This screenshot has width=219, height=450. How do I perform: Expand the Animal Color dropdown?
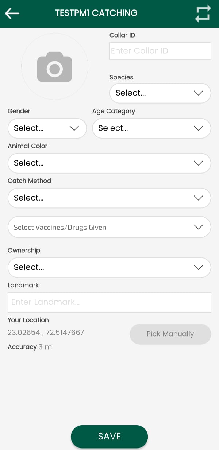102,163
